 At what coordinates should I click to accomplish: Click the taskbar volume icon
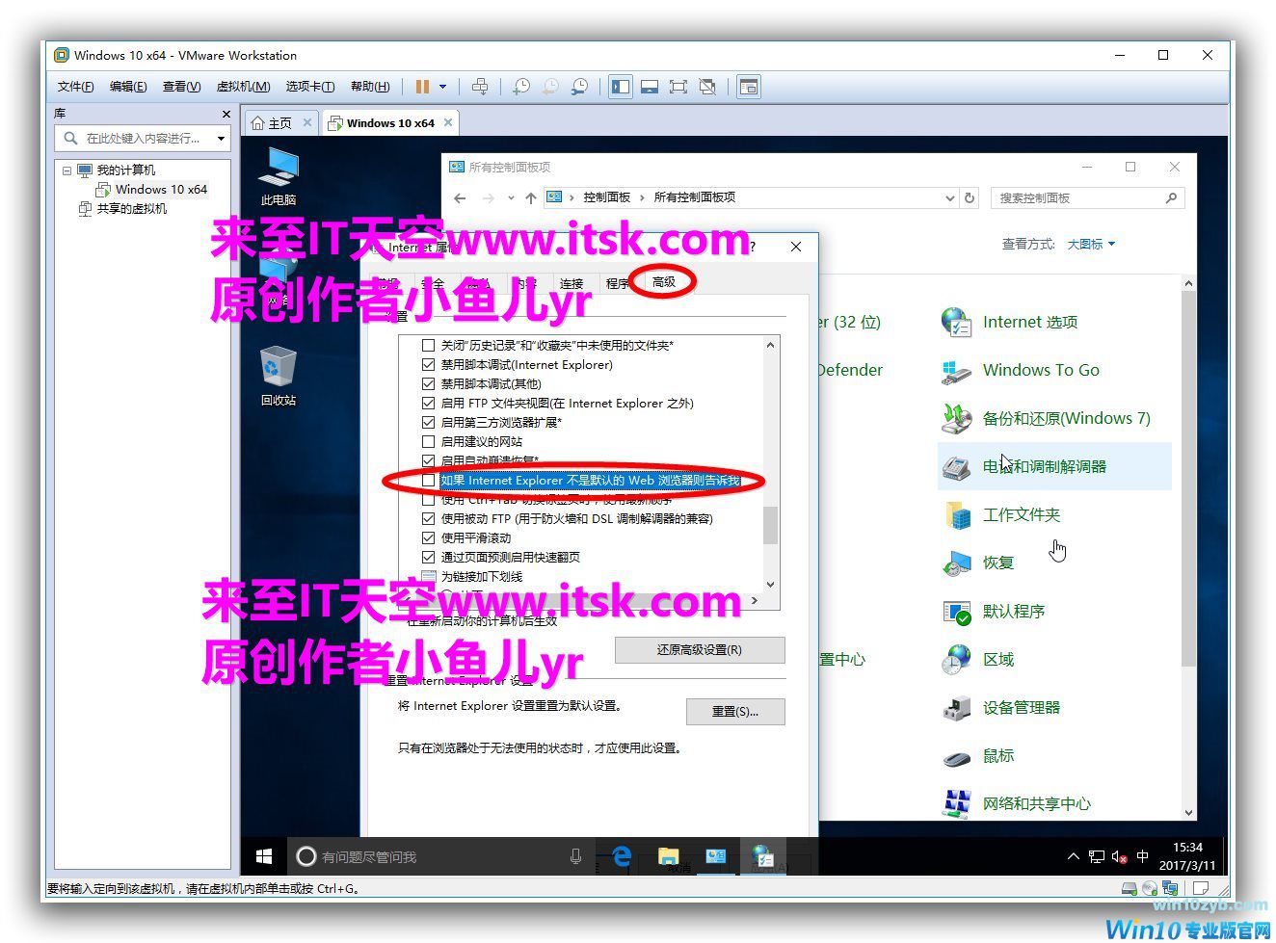[x=1119, y=856]
